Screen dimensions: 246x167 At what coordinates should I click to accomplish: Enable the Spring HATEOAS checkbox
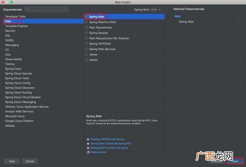point(86,43)
